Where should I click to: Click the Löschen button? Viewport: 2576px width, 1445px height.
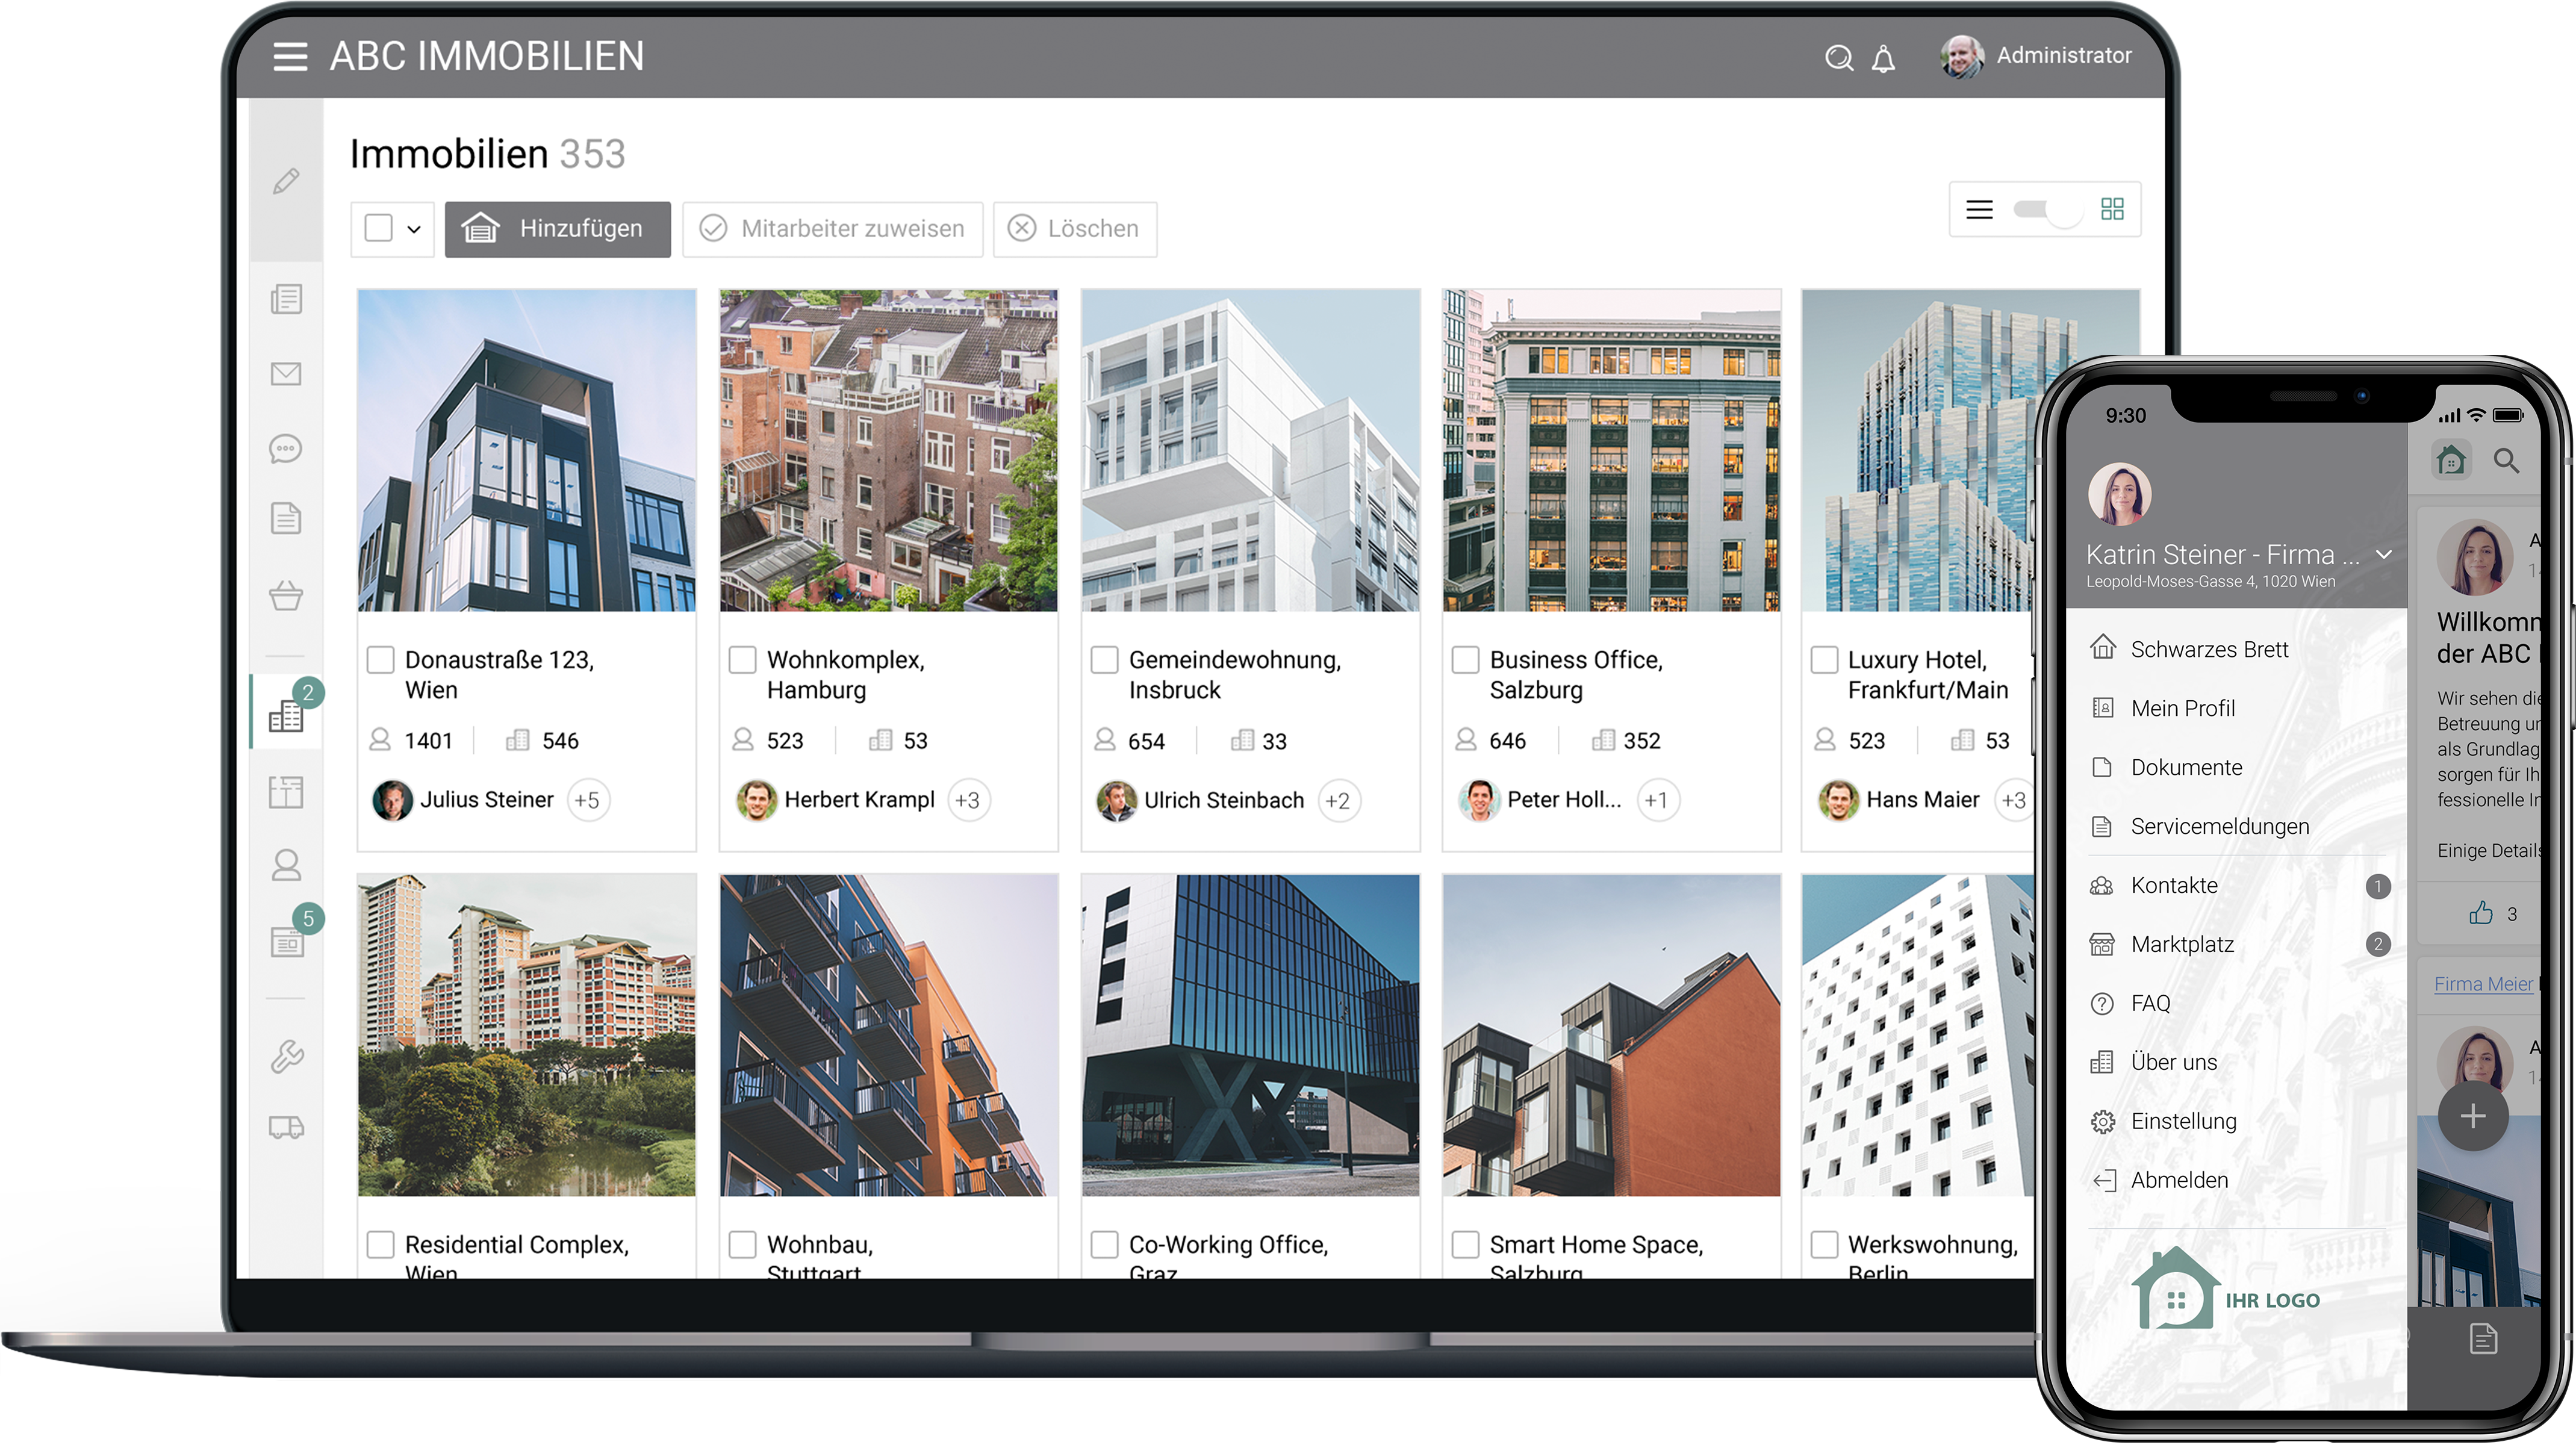click(x=1075, y=229)
